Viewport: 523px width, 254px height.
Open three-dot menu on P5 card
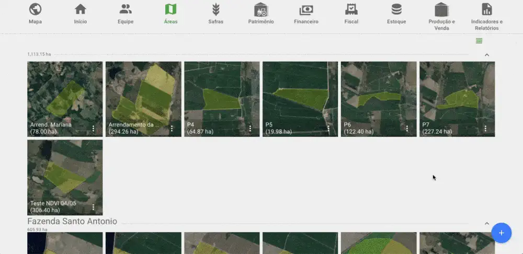point(328,129)
